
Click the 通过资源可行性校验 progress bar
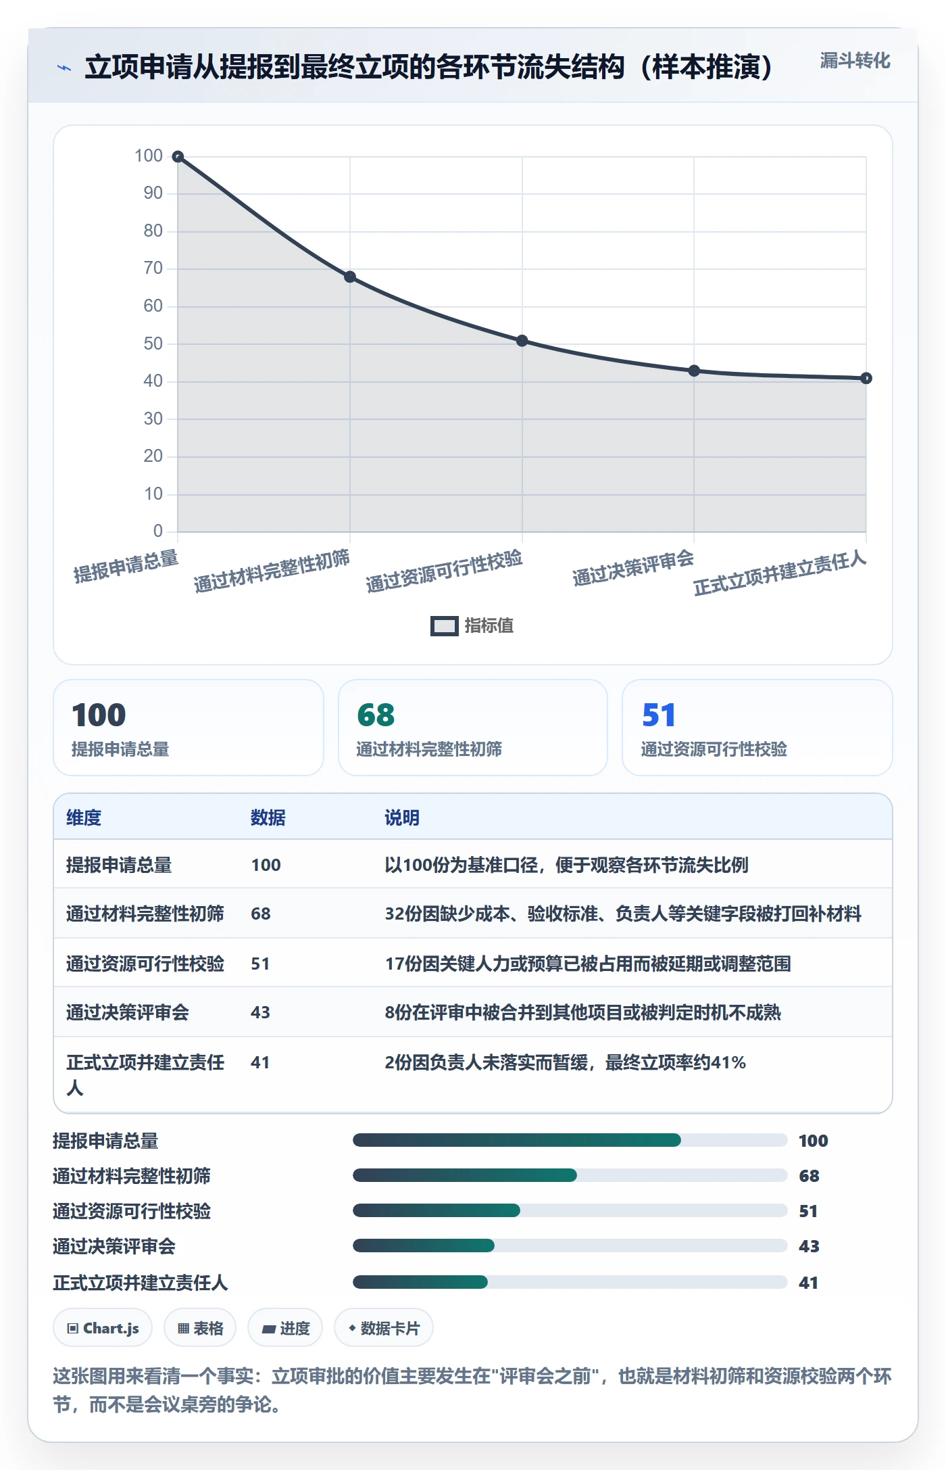(x=570, y=1210)
